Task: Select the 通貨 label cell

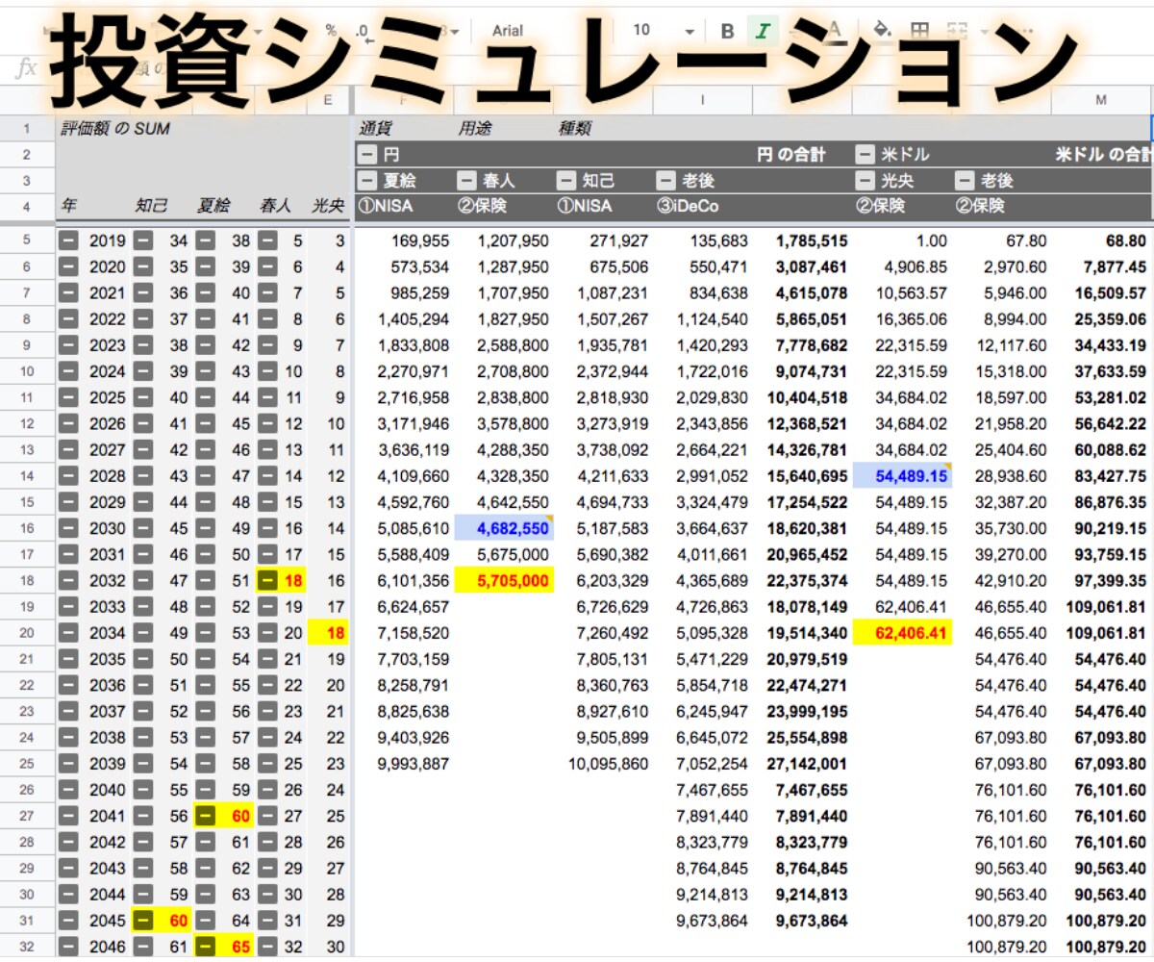Action: [x=375, y=128]
